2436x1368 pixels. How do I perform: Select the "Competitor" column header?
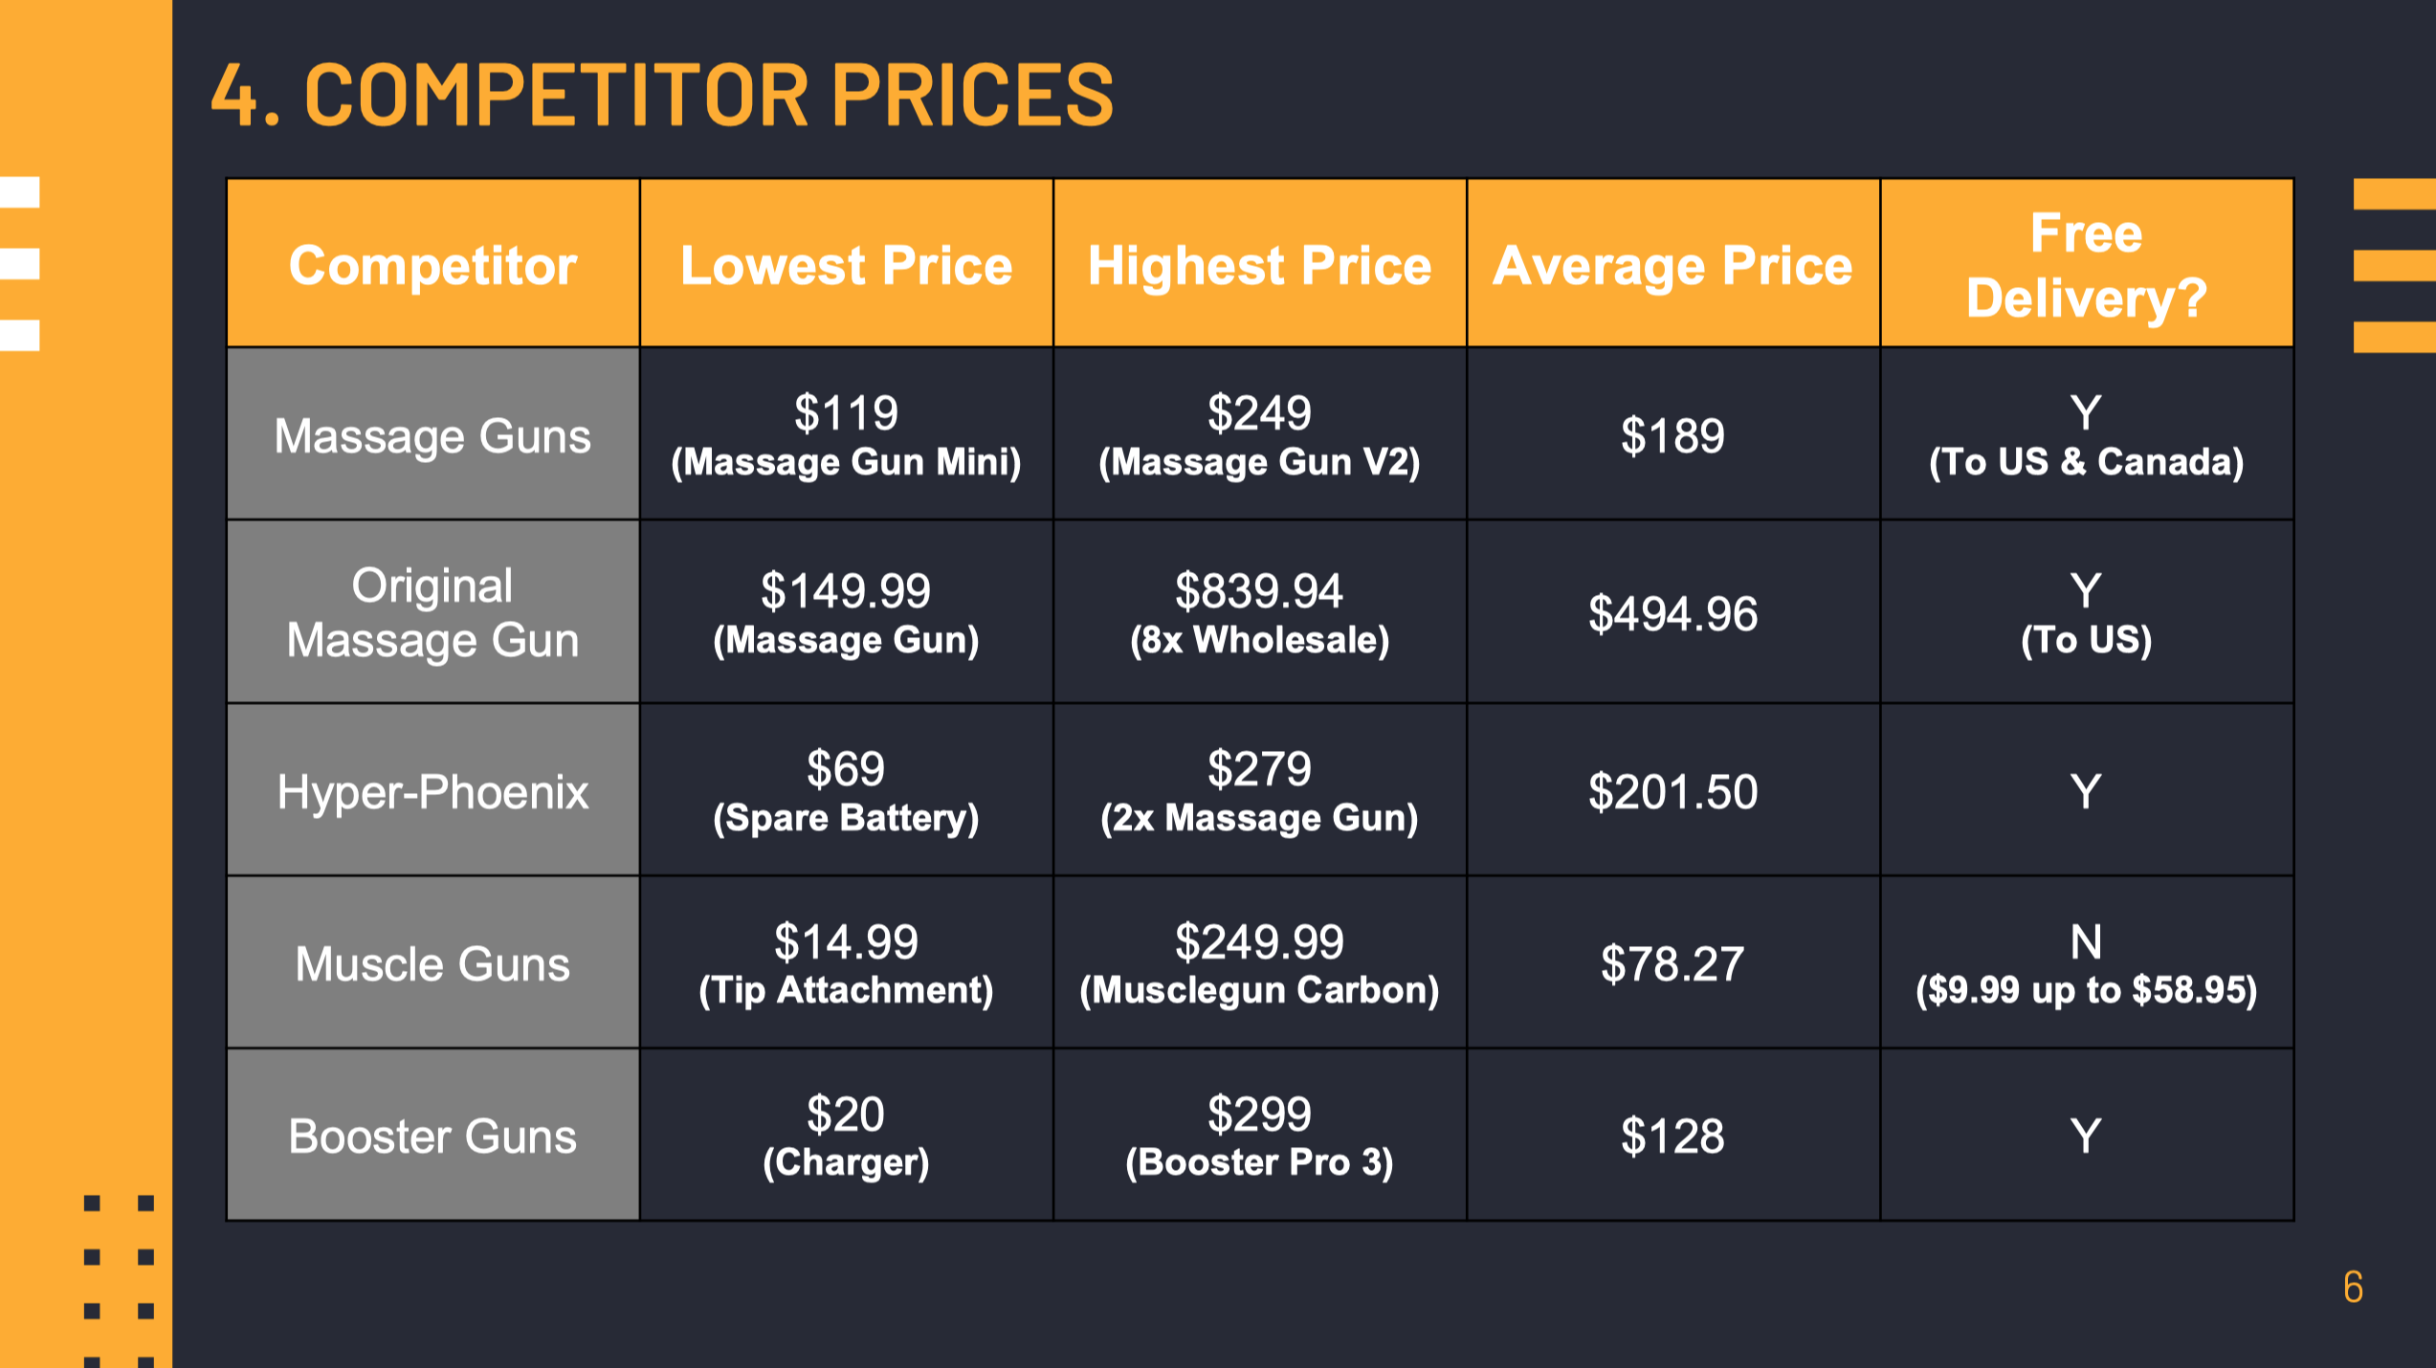[x=432, y=263]
